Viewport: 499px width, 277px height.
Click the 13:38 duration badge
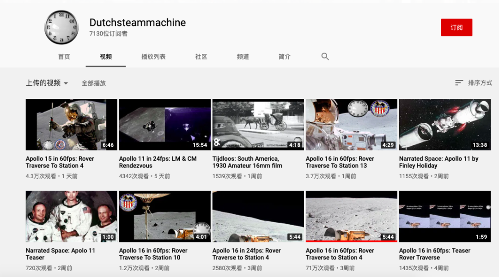pyautogui.click(x=480, y=145)
